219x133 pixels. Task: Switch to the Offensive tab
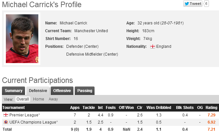pos(62,91)
